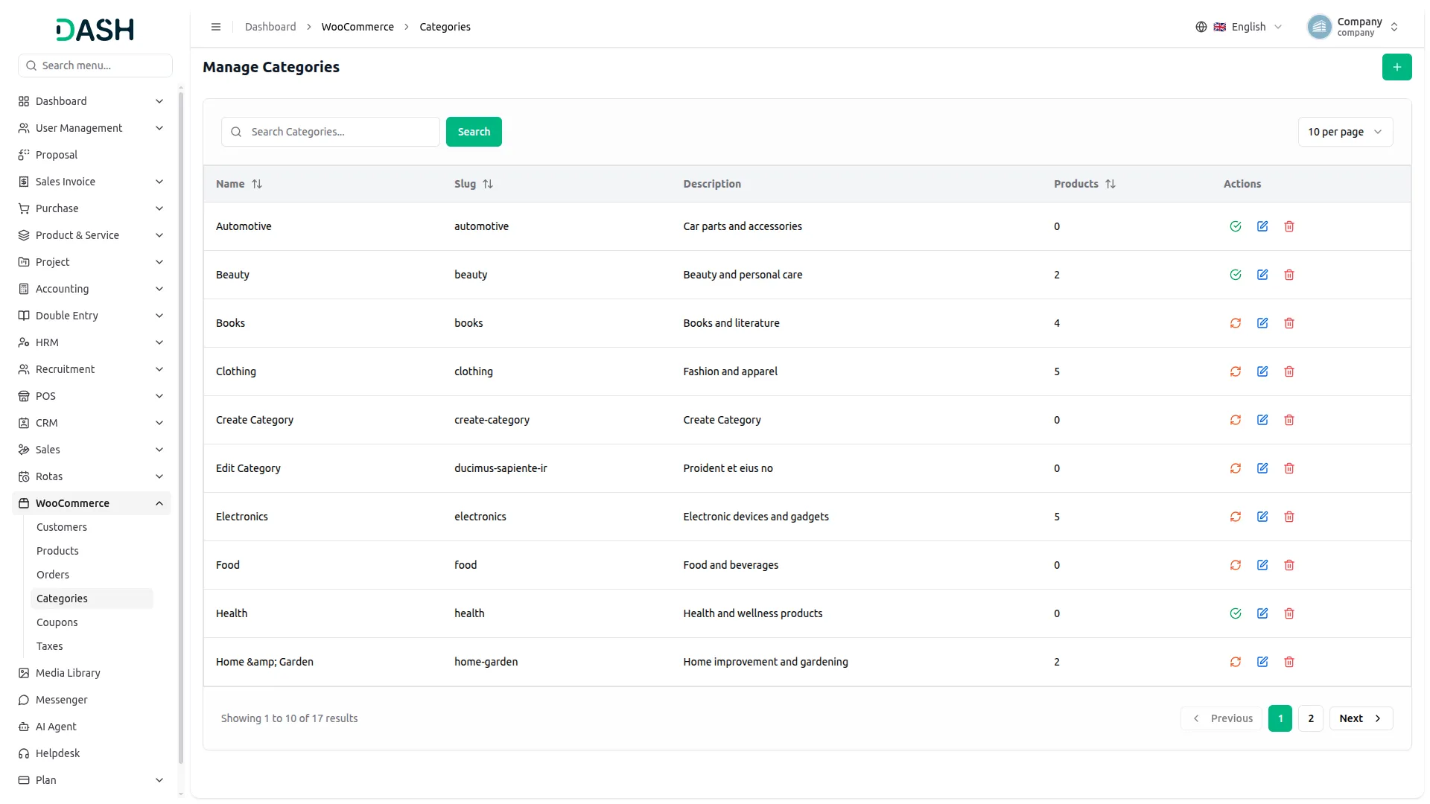Edit the Create Category row
1430x804 pixels.
(x=1262, y=420)
